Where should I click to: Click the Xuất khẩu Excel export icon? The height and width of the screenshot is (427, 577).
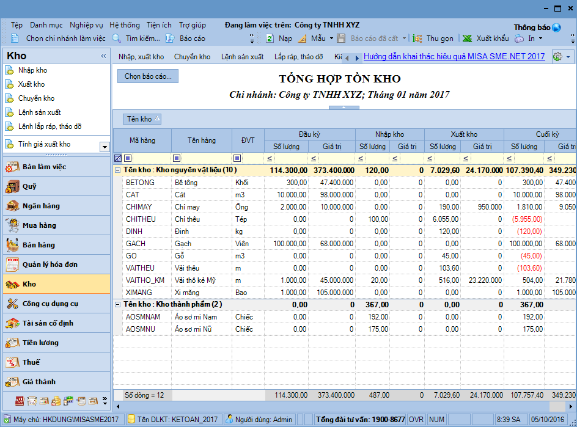click(x=467, y=38)
